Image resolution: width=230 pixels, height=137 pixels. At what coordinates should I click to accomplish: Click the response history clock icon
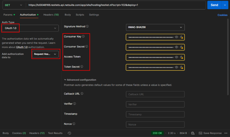[69, 133]
